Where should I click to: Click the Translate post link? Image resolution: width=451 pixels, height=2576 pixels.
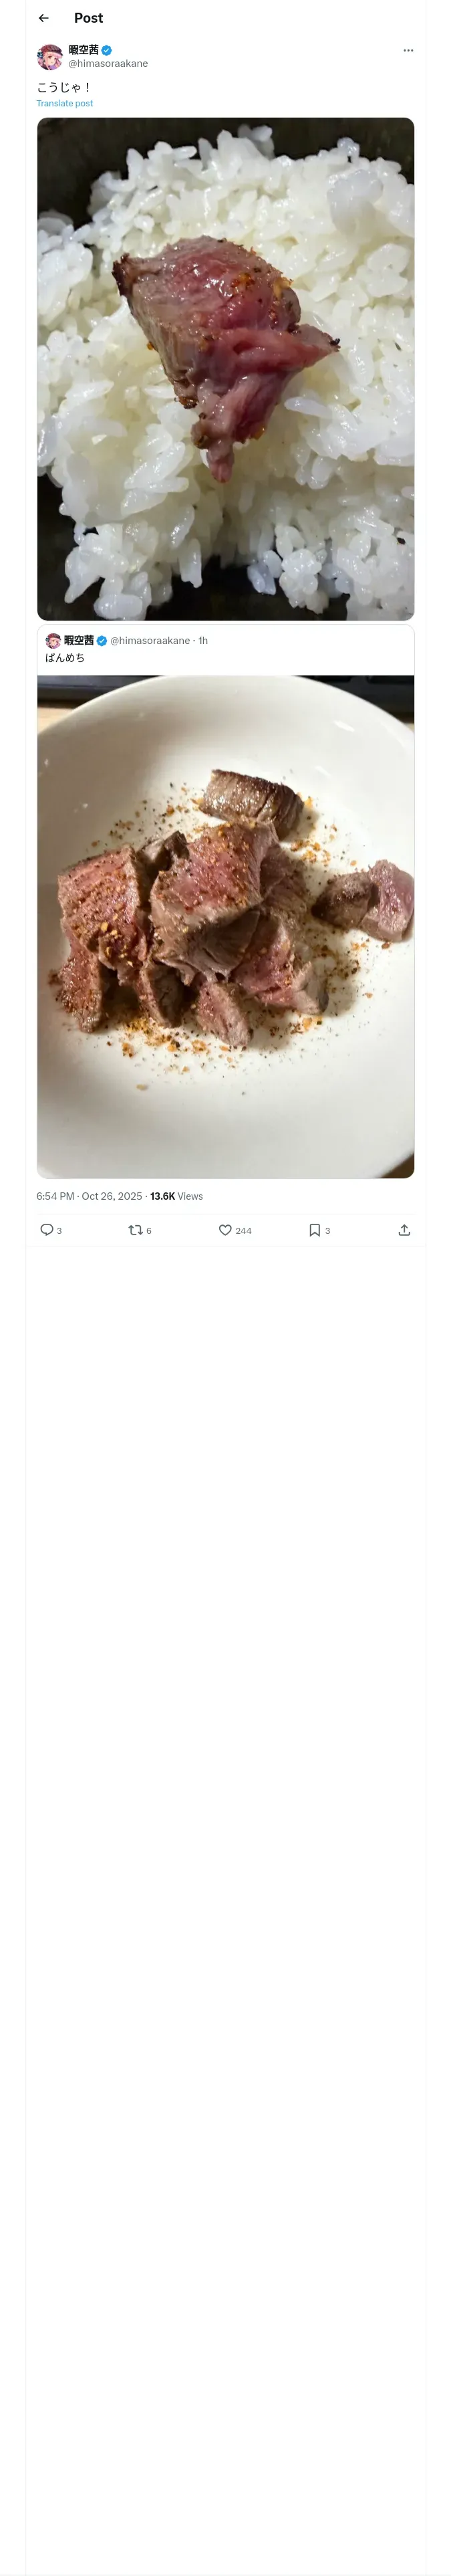click(65, 103)
